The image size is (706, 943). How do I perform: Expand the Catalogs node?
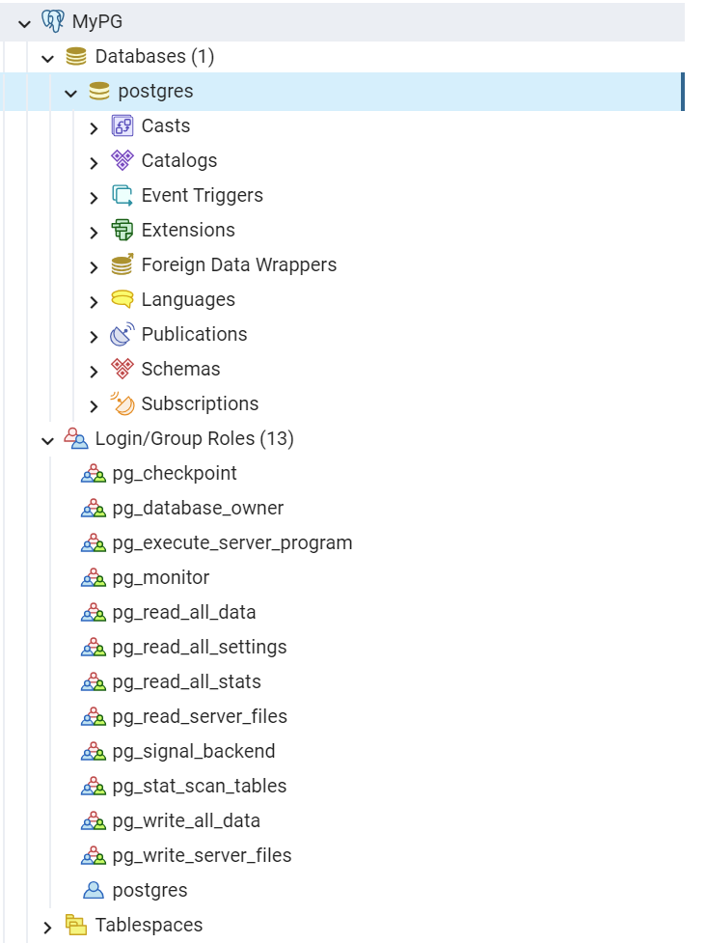[x=94, y=163]
